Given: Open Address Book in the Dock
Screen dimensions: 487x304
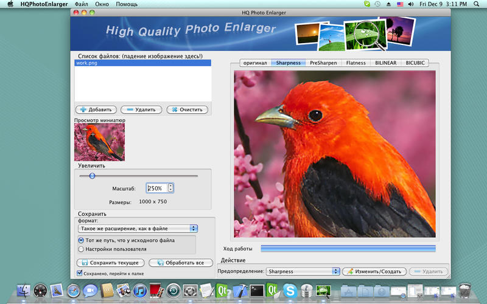Looking at the screenshot, I should point(107,291).
